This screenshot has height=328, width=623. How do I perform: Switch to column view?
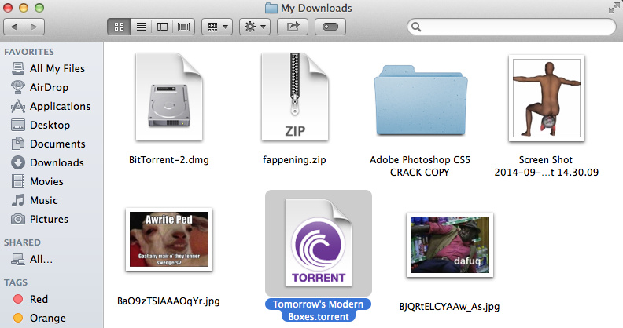pos(162,27)
